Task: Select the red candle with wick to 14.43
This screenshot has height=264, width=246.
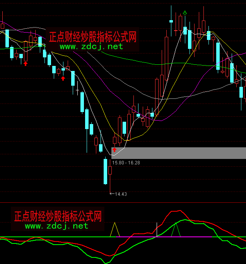Action: (110, 170)
